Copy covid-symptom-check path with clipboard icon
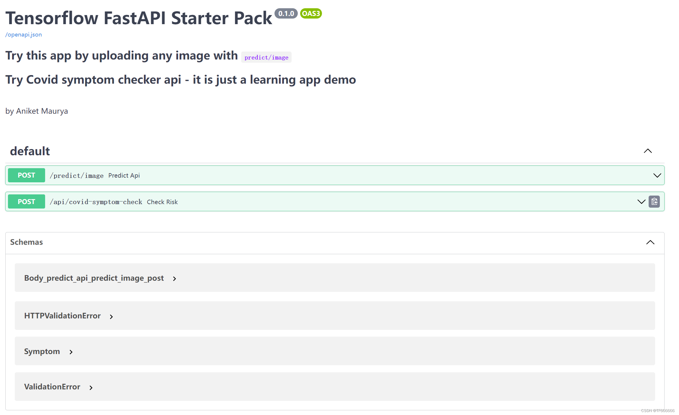 point(654,202)
